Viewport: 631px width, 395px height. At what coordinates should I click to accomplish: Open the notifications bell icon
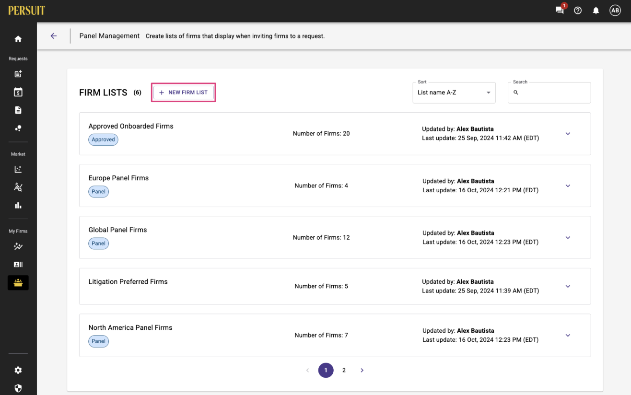tap(596, 10)
